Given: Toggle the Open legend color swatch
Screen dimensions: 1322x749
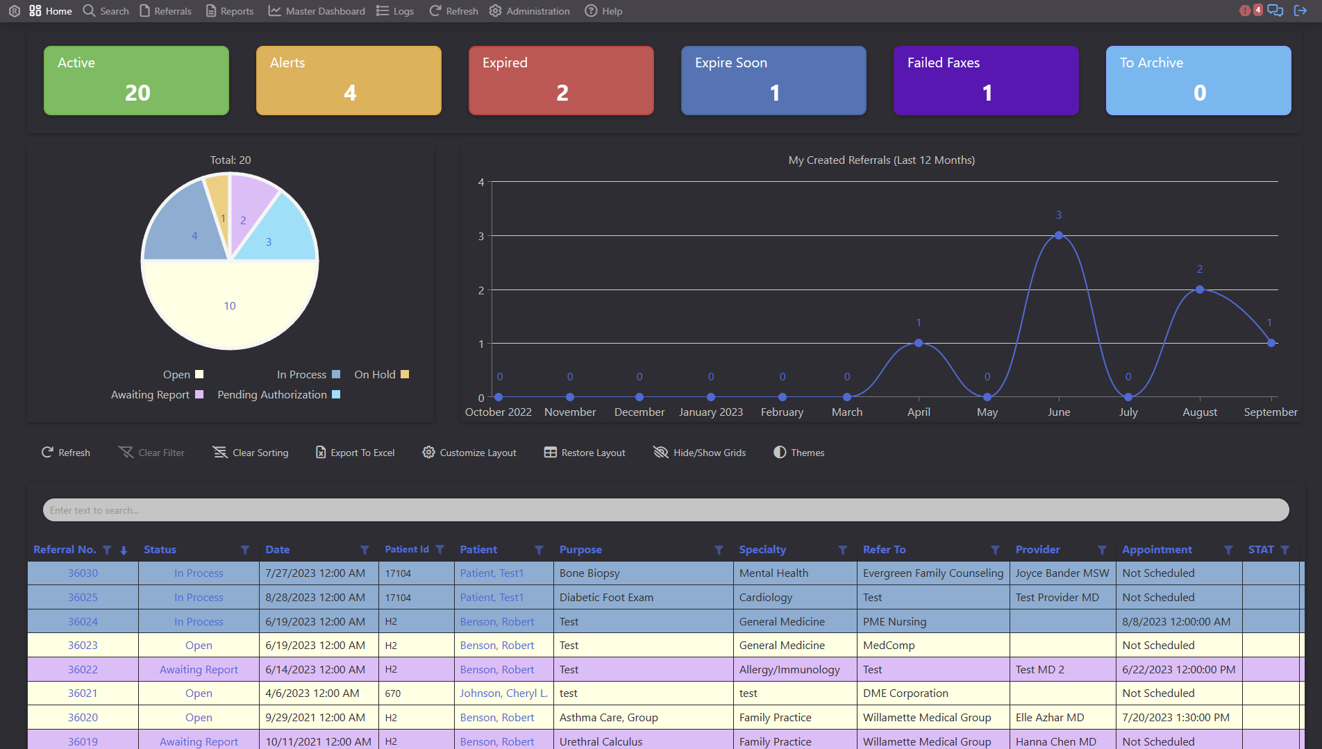Looking at the screenshot, I should [199, 374].
